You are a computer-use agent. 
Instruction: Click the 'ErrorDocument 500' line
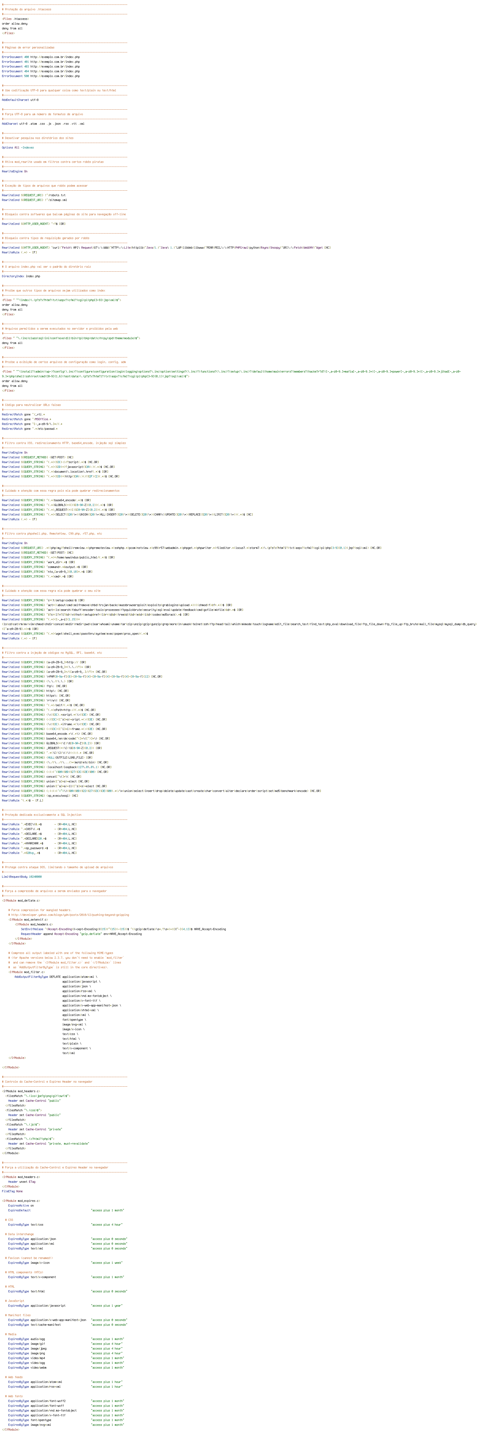[40, 76]
